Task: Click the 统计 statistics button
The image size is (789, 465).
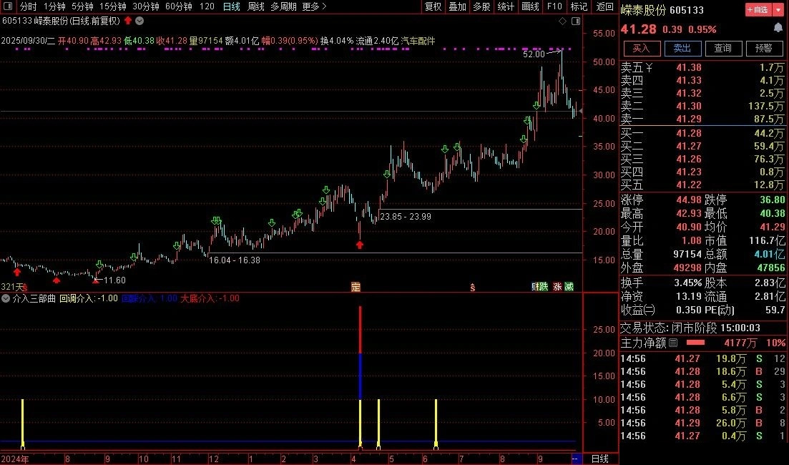Action: point(506,6)
